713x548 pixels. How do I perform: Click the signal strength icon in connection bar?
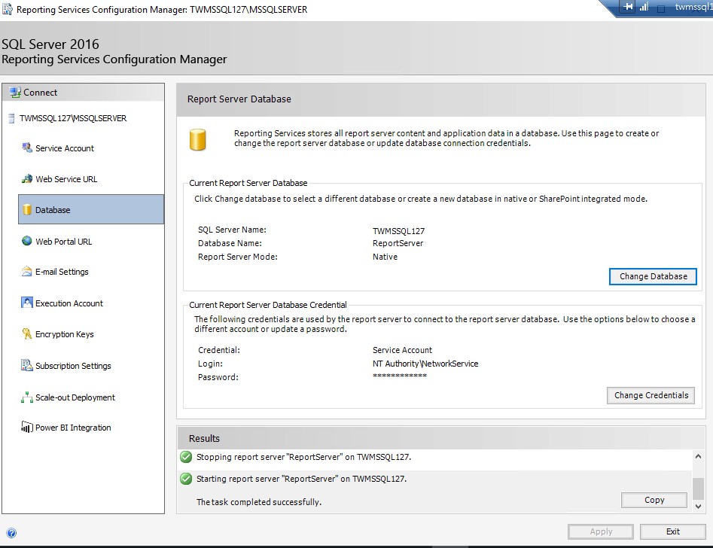644,7
